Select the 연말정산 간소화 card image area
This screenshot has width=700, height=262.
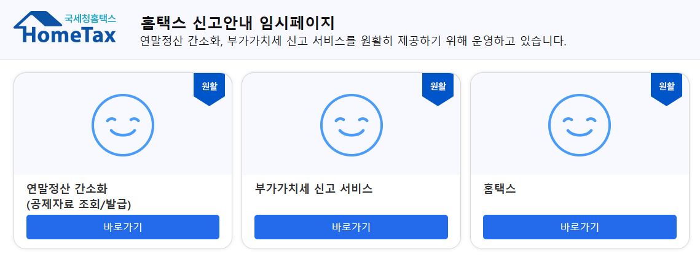pos(123,124)
